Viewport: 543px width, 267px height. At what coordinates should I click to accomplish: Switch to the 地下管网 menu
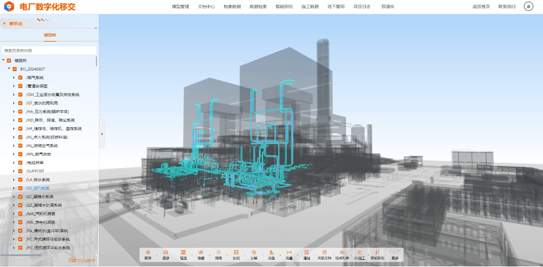click(x=335, y=7)
